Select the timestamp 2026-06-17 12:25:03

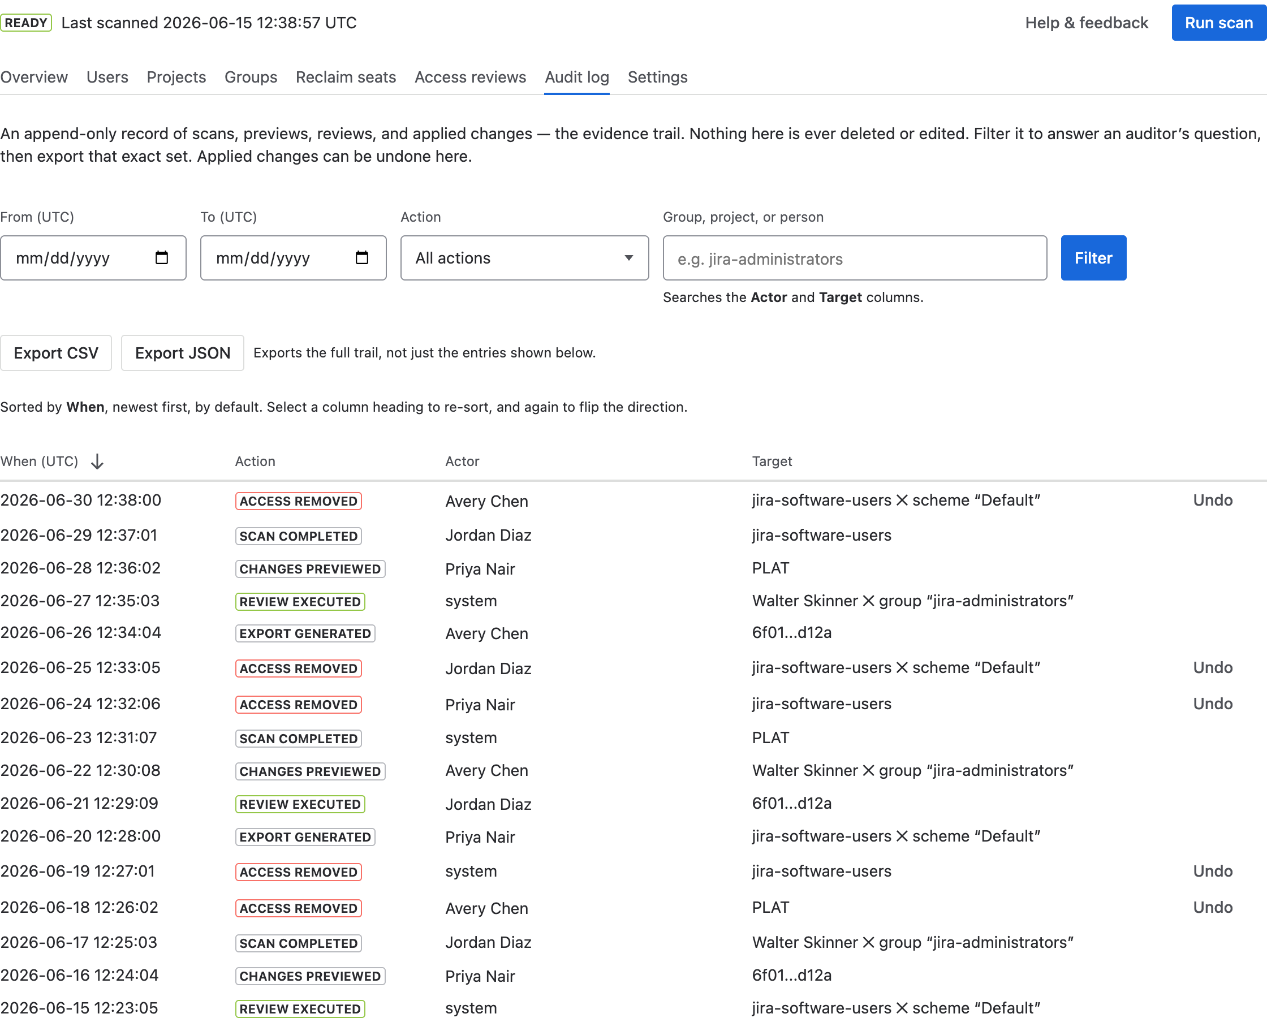(79, 942)
